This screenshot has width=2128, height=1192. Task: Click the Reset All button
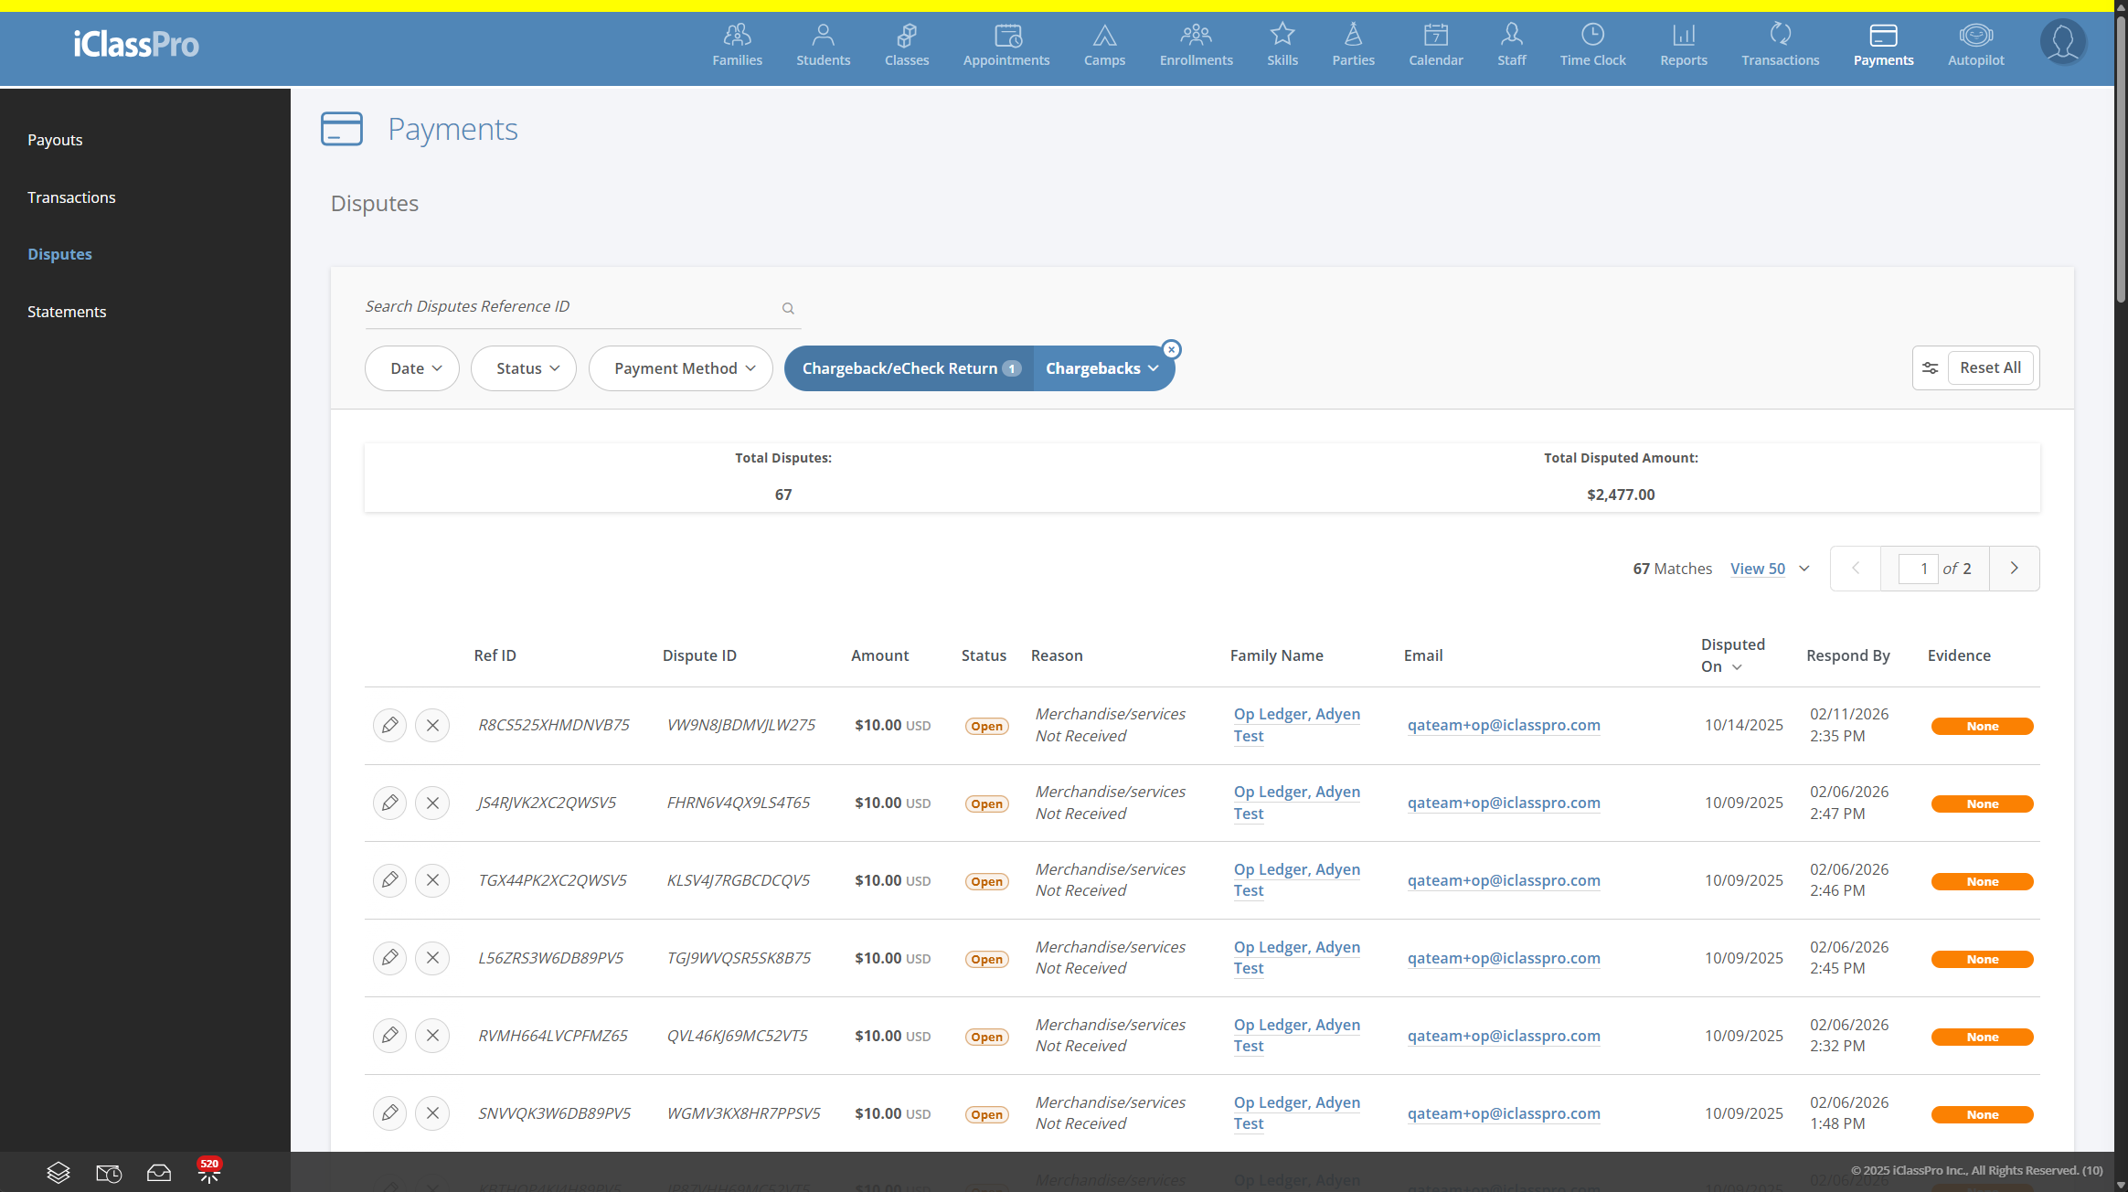tap(1991, 367)
